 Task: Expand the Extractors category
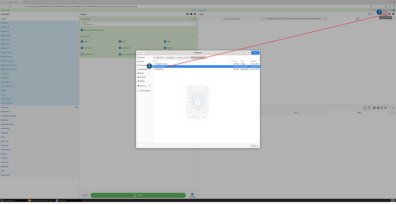(40, 146)
